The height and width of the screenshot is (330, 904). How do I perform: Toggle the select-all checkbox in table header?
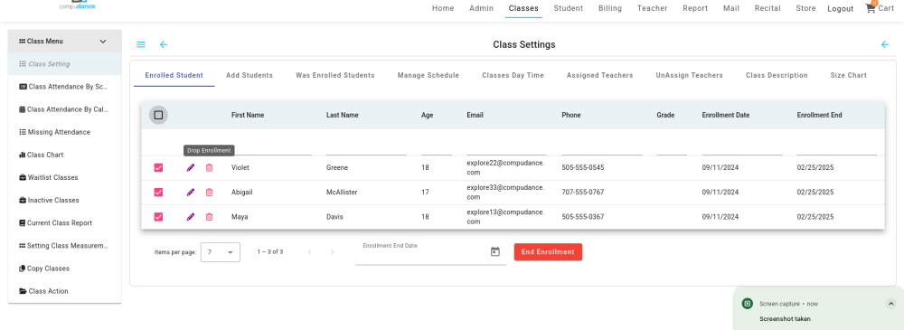coord(158,116)
